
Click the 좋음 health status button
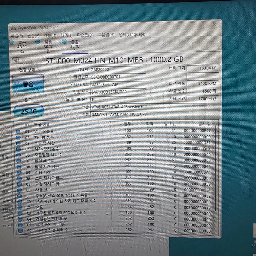click(28, 84)
